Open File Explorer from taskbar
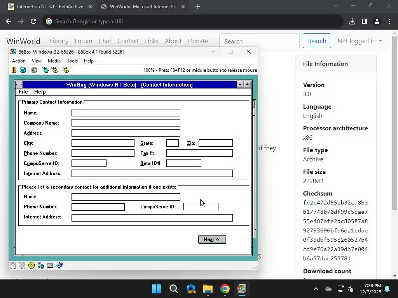The width and height of the screenshot is (398, 298). [208, 289]
